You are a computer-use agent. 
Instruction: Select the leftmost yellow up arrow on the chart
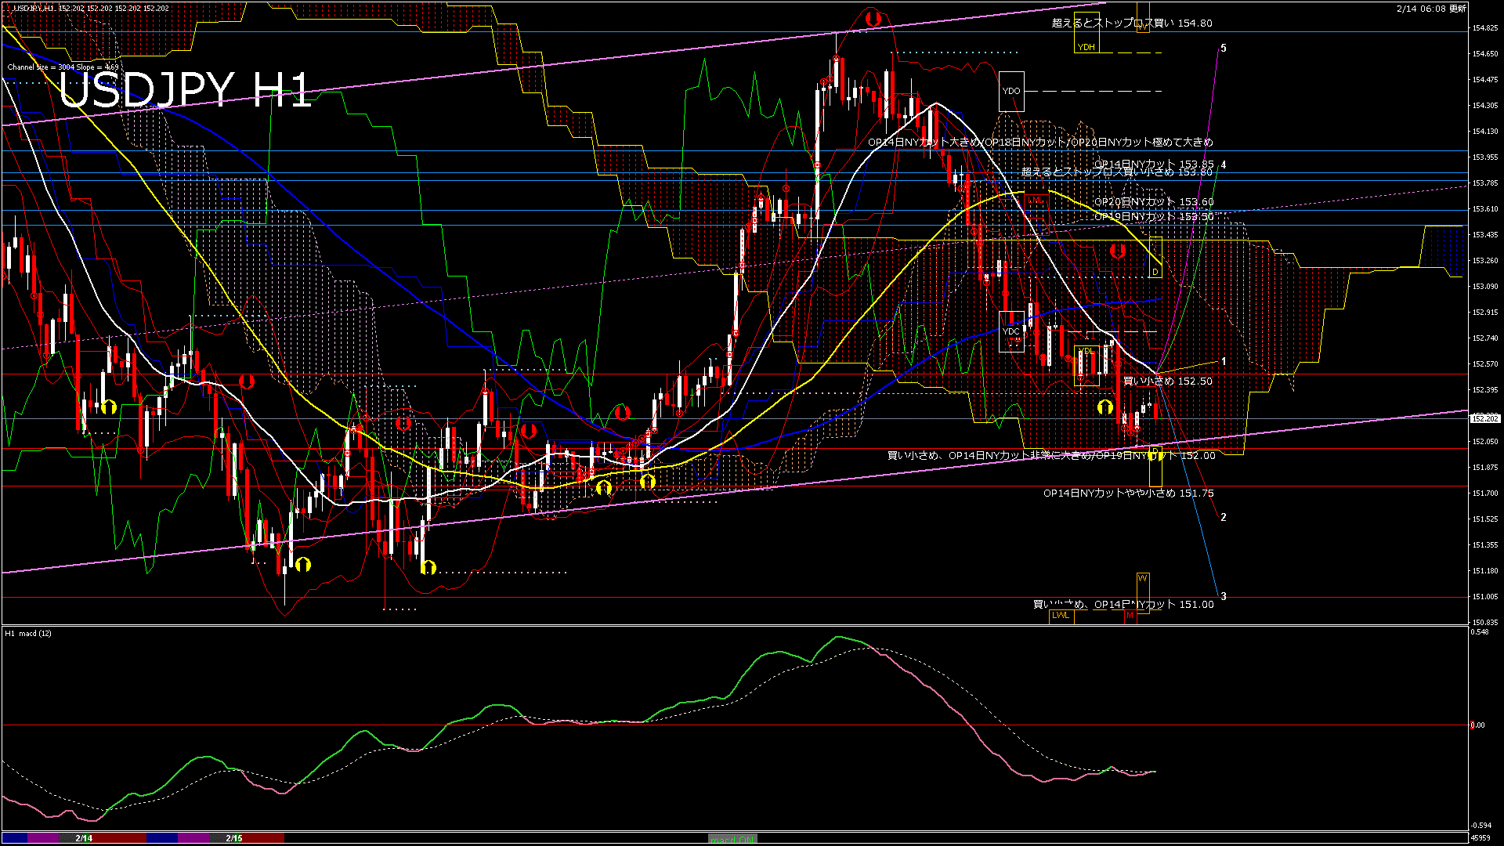click(109, 407)
